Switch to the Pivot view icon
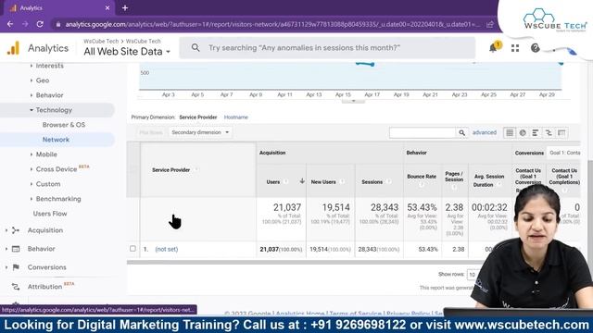Screen dimensions: 593x333 pos(561,132)
